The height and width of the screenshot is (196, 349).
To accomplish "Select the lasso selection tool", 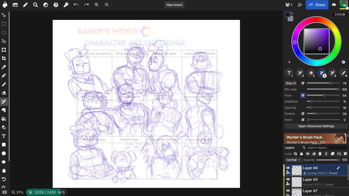I will (4, 41).
